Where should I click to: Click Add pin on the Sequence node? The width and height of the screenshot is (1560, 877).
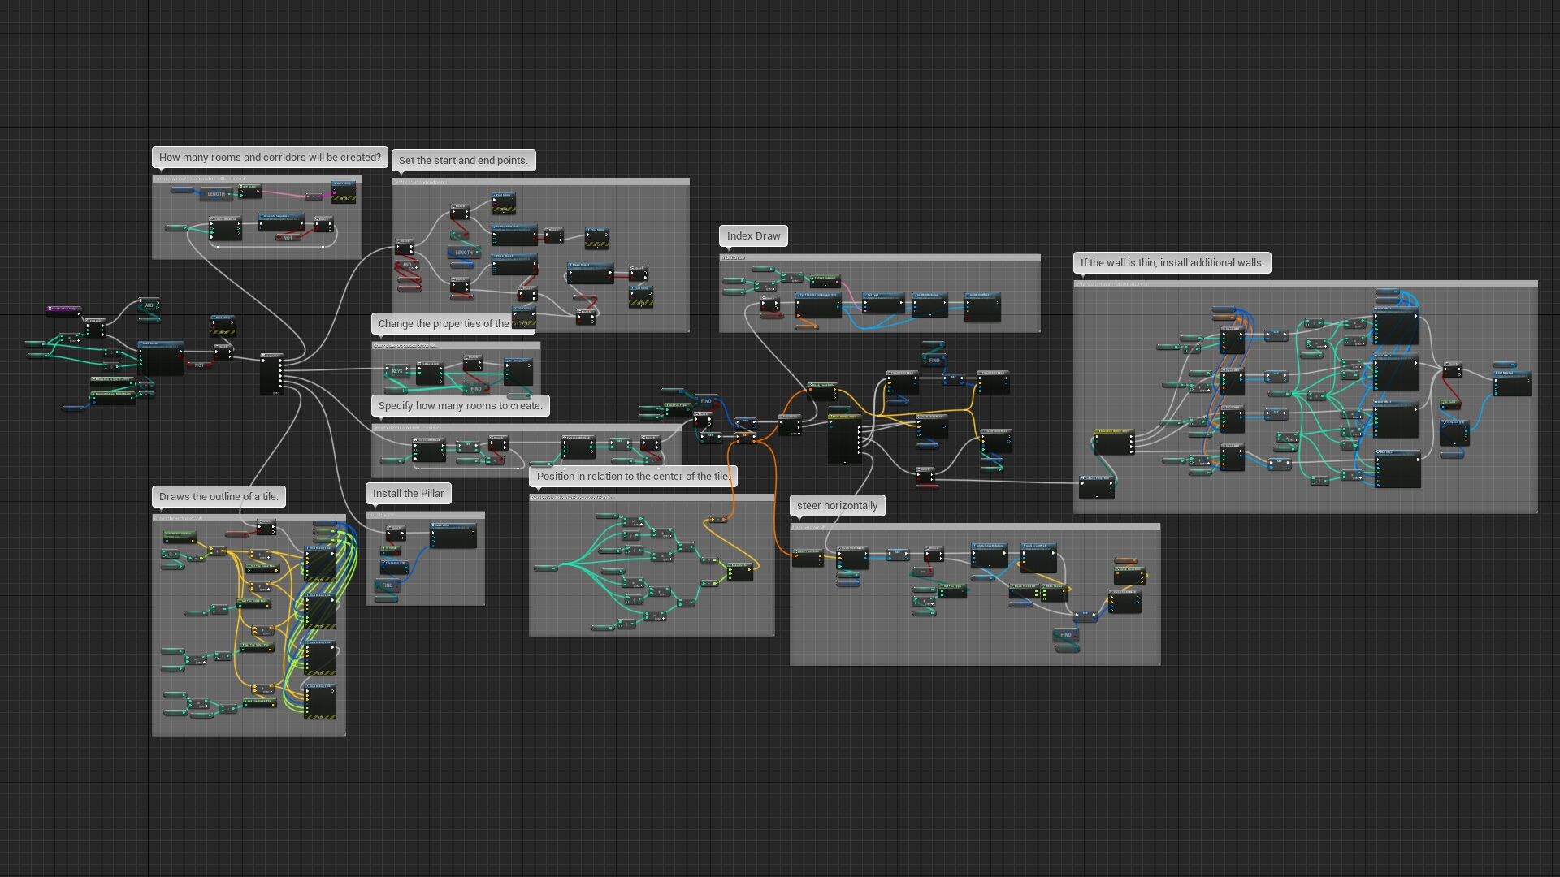point(276,393)
